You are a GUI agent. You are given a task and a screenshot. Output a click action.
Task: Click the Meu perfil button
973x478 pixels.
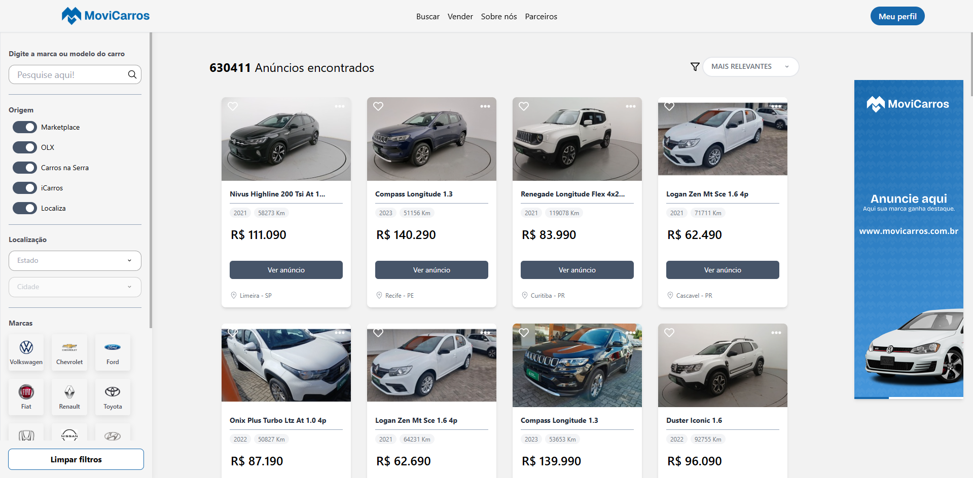pos(897,16)
